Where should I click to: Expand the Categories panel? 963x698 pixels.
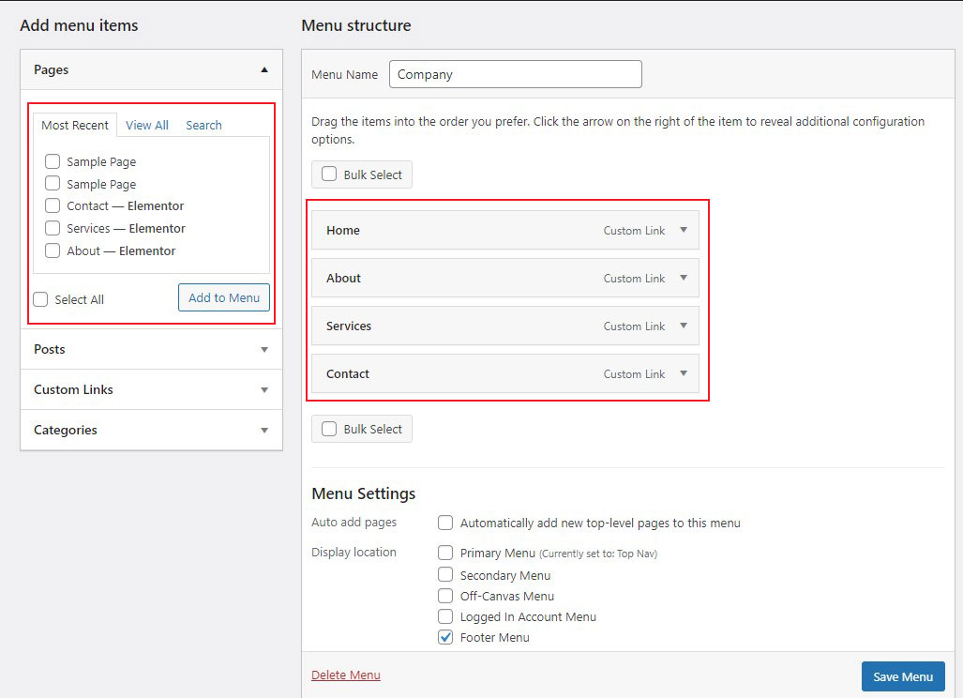pyautogui.click(x=264, y=431)
